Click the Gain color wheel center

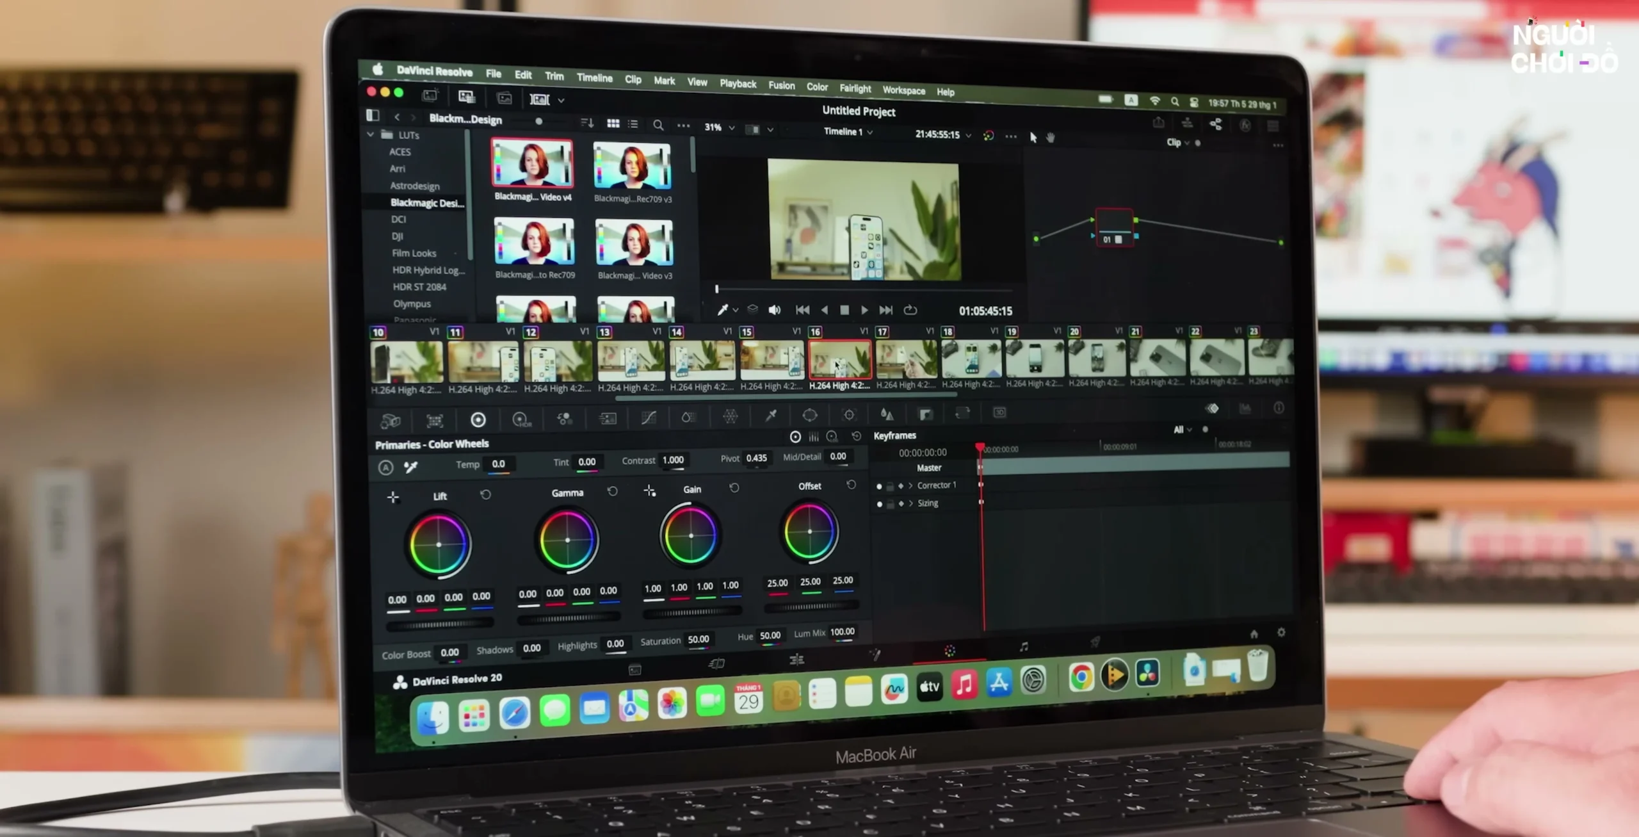click(x=691, y=535)
